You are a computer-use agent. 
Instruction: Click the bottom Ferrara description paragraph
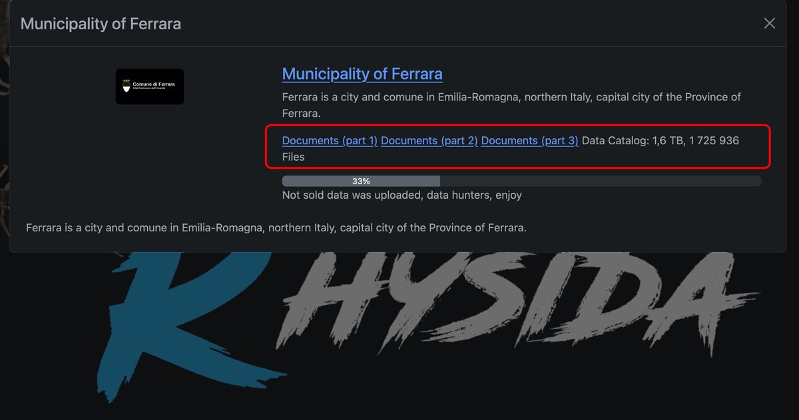click(276, 227)
